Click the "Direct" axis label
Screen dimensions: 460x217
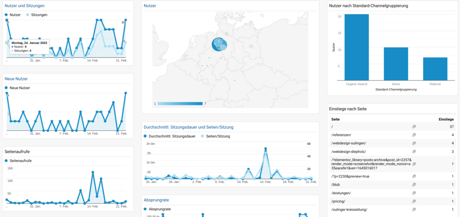click(x=396, y=84)
